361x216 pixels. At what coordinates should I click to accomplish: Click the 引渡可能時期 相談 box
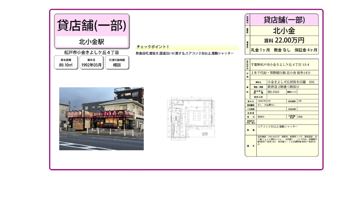(117, 62)
